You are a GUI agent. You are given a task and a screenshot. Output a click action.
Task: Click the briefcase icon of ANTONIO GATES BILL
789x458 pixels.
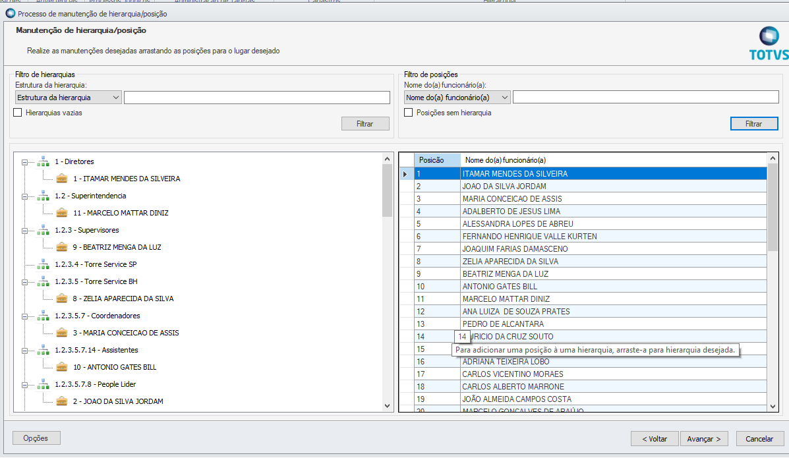[x=62, y=367]
